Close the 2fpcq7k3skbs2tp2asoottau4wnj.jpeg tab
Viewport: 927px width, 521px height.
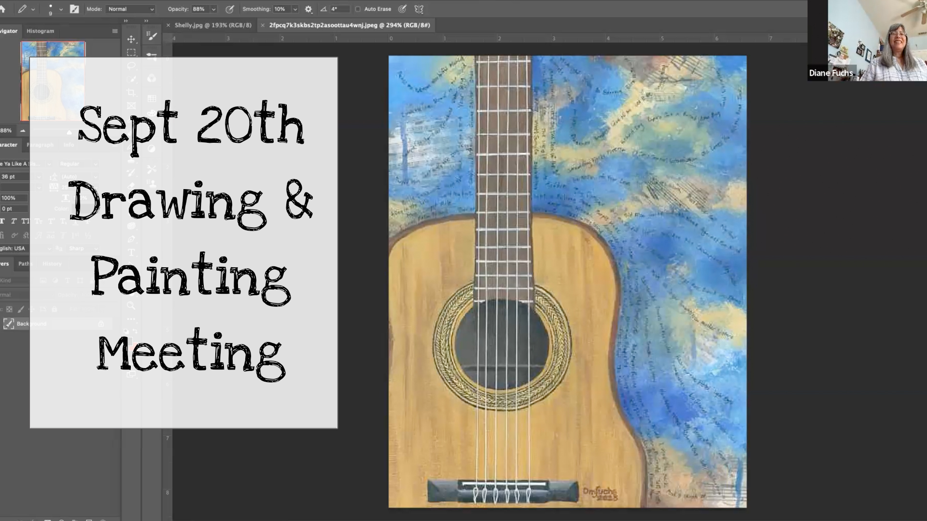point(263,25)
